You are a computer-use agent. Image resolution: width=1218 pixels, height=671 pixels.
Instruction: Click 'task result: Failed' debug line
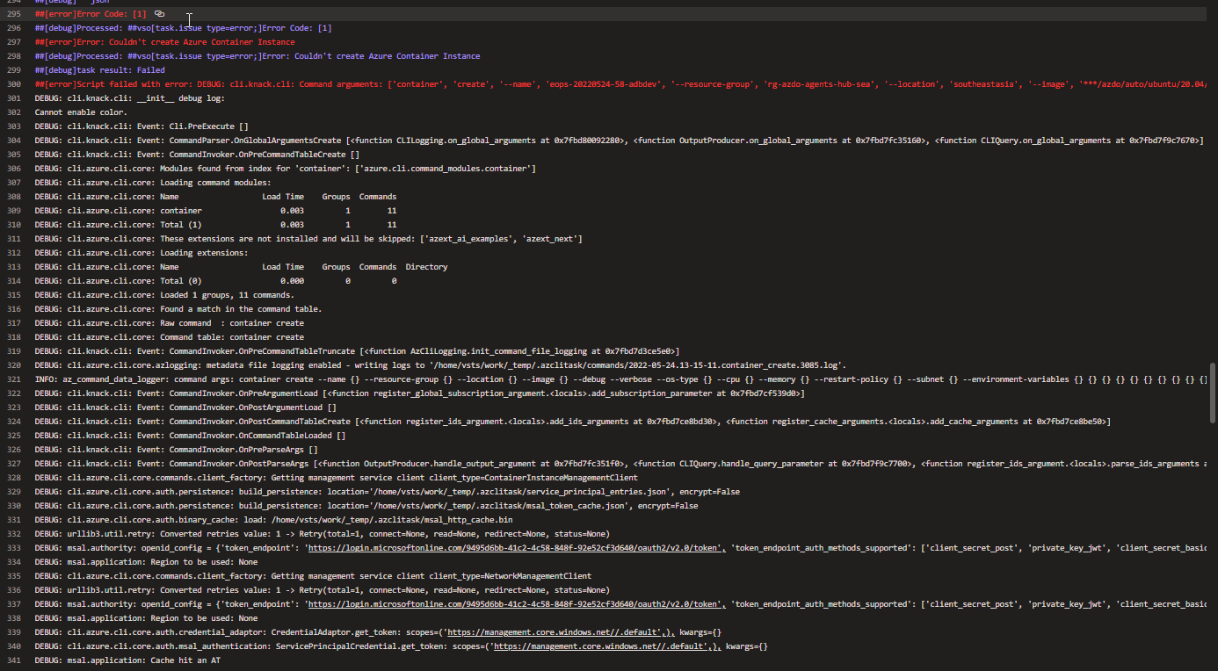[100, 70]
